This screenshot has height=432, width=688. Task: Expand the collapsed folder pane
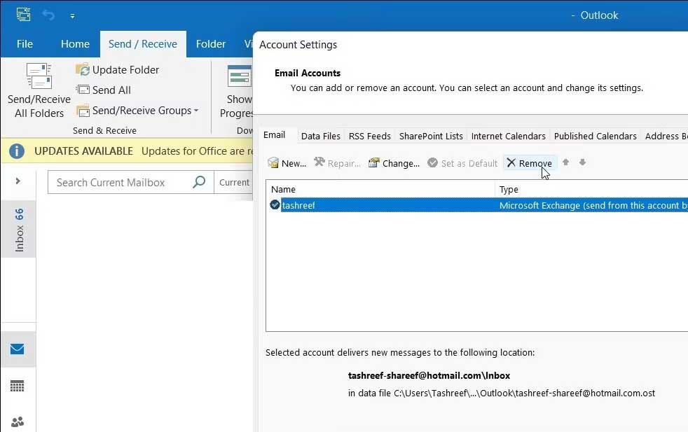coord(18,181)
